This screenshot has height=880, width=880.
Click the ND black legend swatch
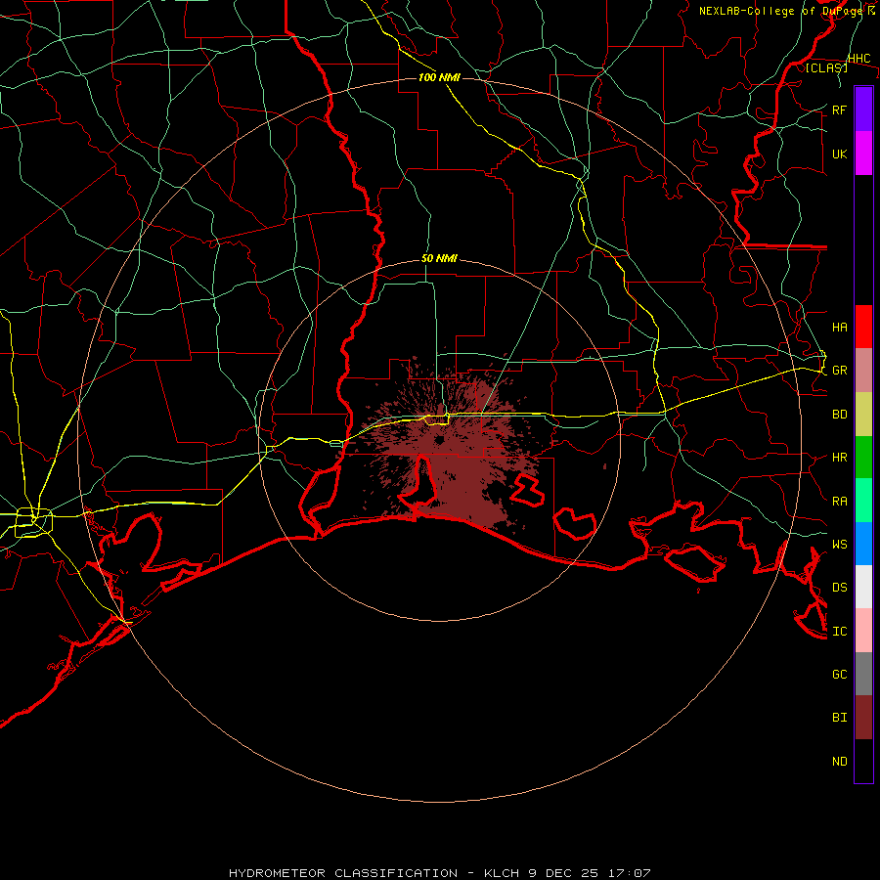click(863, 761)
